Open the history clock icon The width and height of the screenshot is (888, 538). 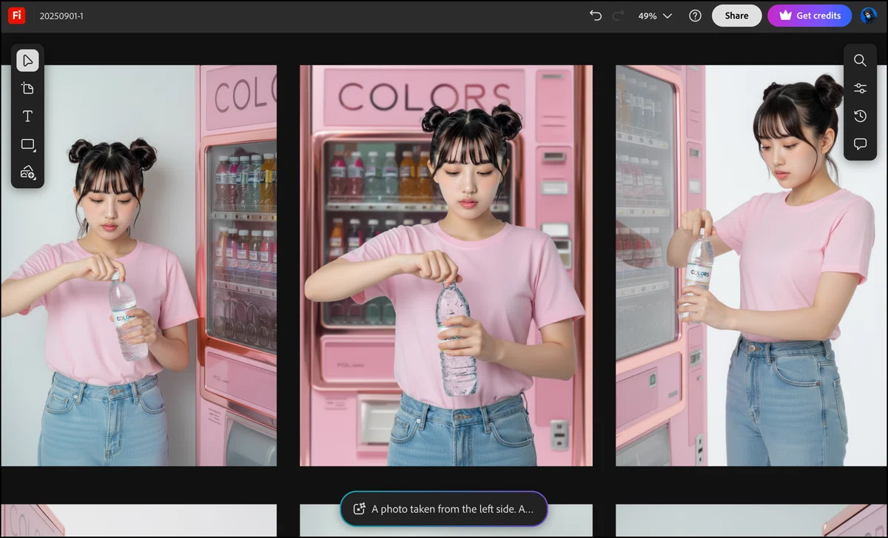[860, 116]
